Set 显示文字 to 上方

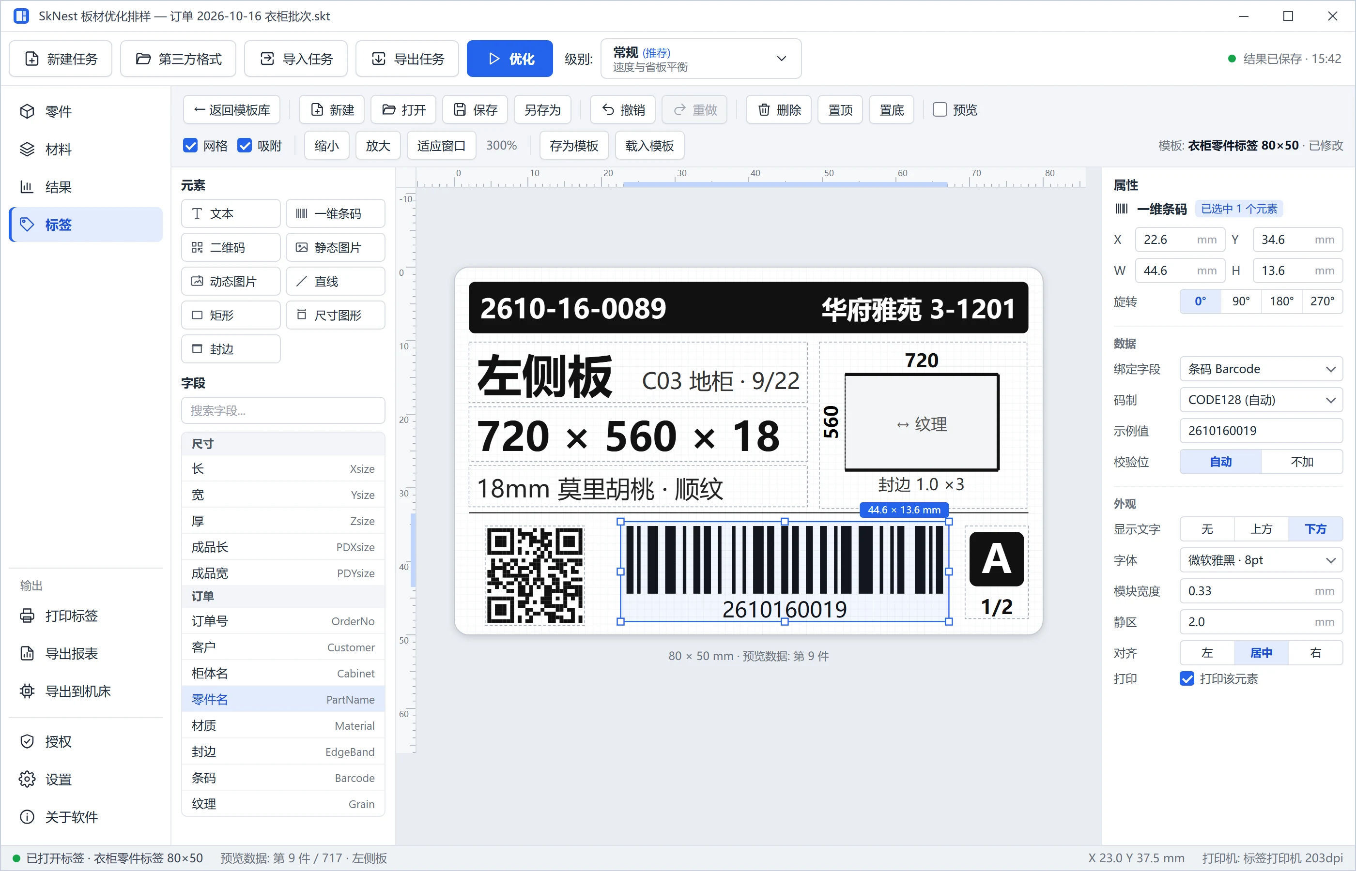tap(1262, 529)
